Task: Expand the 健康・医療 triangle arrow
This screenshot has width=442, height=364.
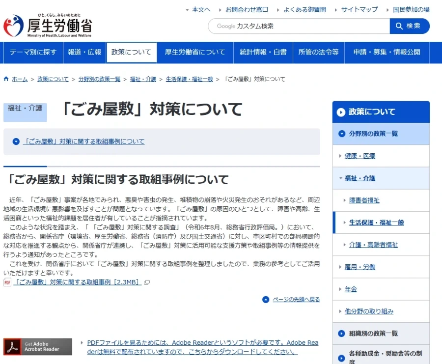Action: 340,156
